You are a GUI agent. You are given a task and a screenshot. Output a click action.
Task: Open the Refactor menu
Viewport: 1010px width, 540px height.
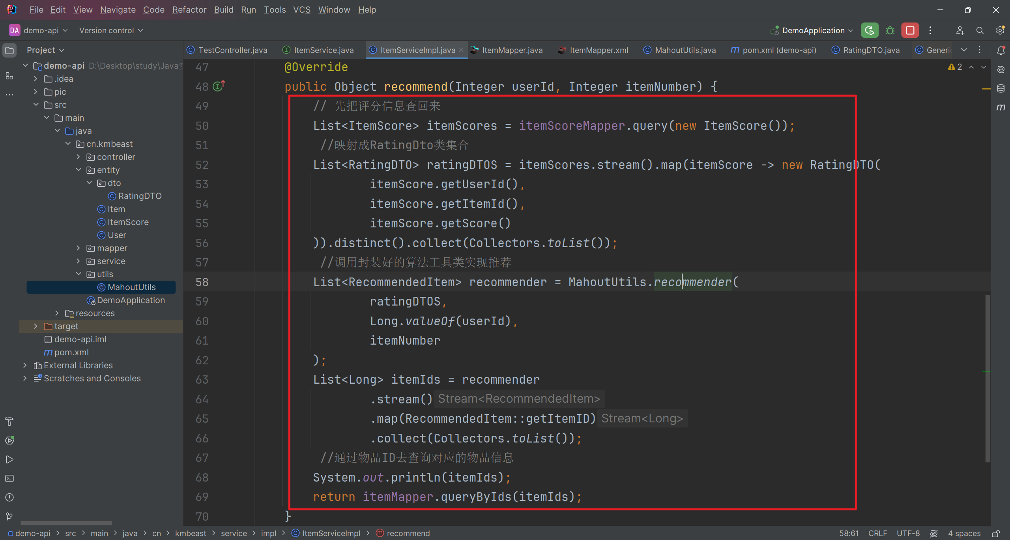(189, 9)
